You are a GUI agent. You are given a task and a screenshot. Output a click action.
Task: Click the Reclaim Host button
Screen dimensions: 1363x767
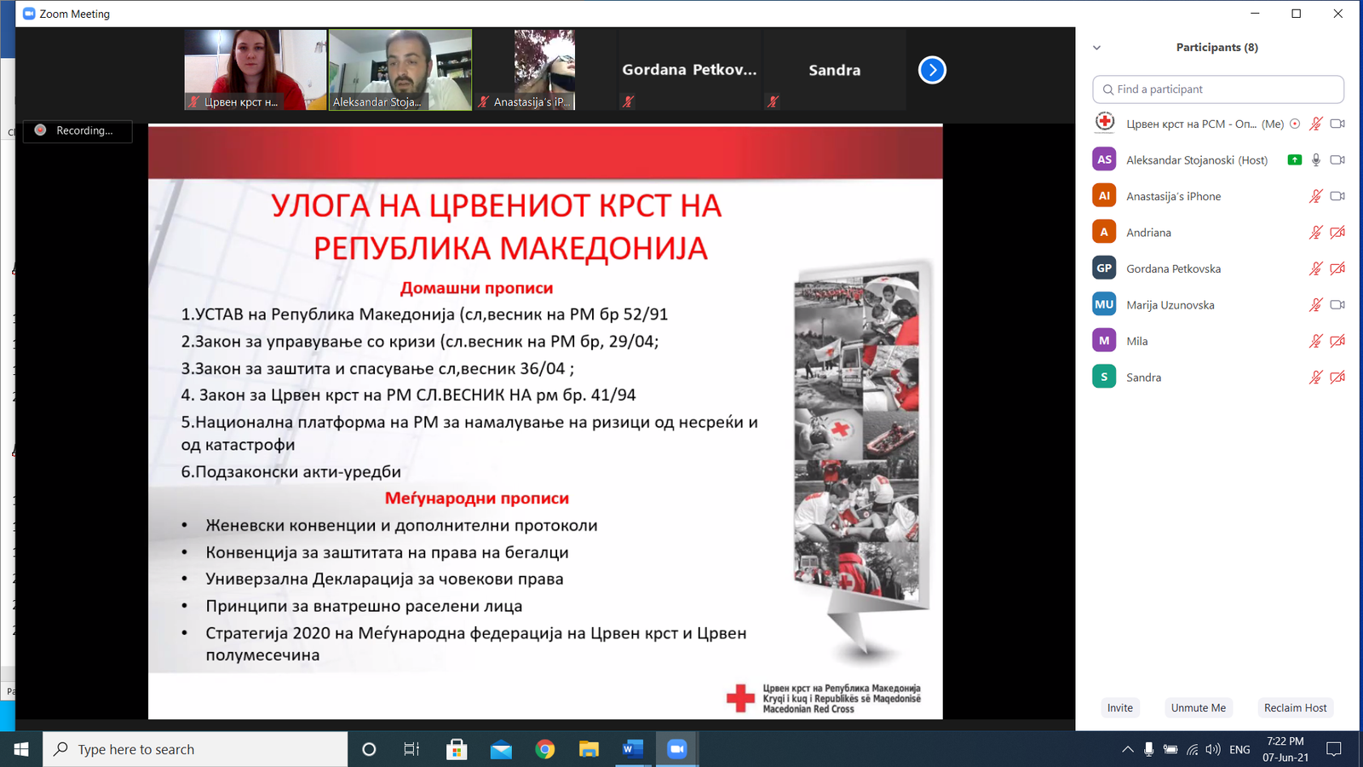coord(1295,707)
